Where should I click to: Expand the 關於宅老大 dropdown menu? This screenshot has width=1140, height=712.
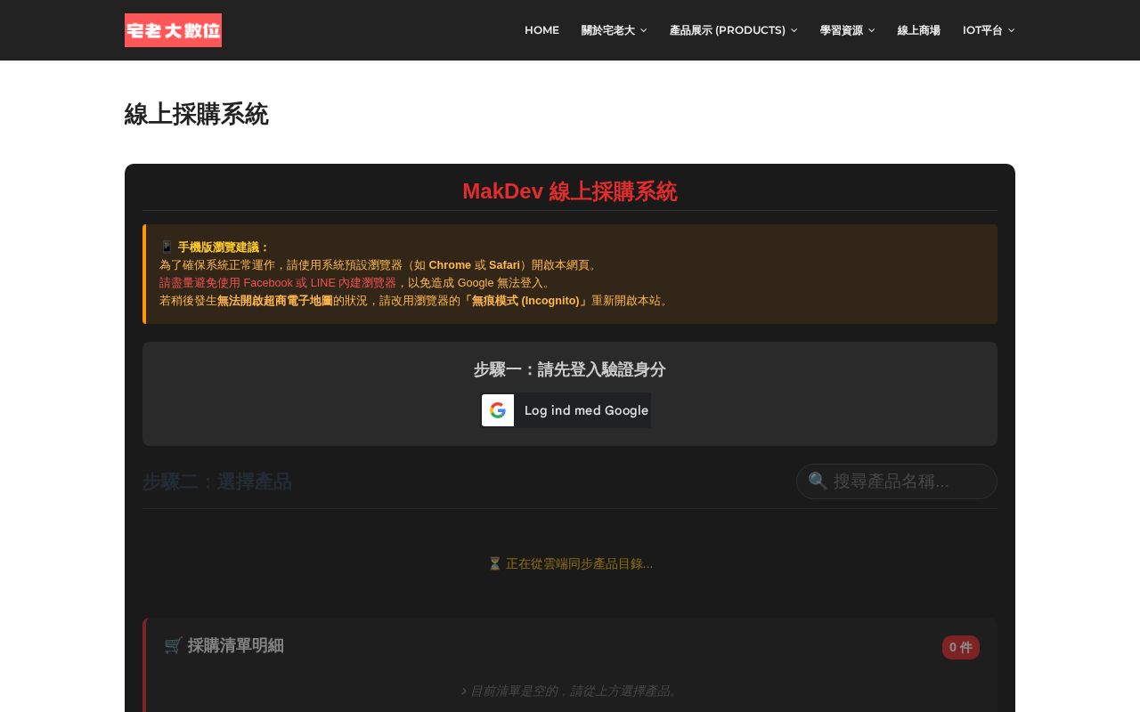tap(614, 30)
